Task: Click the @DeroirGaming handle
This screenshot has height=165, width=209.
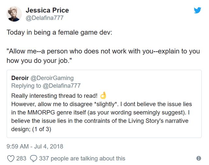Action: (x=52, y=78)
